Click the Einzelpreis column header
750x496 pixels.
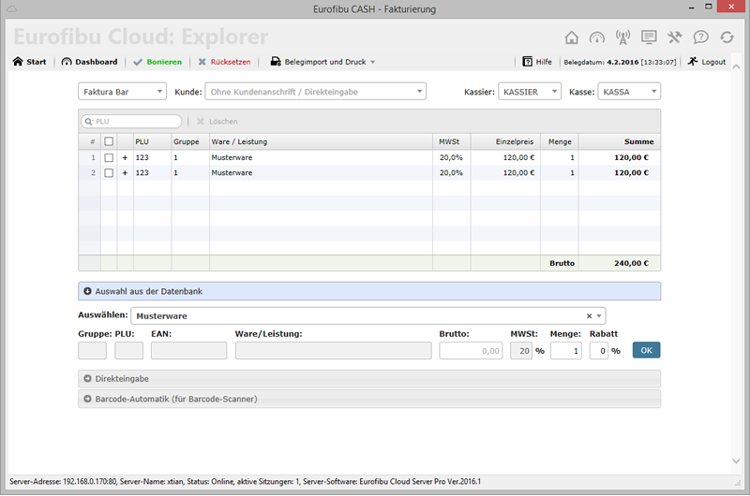505,142
